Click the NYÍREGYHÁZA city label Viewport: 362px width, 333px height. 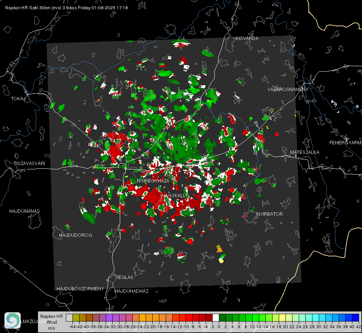153,181
